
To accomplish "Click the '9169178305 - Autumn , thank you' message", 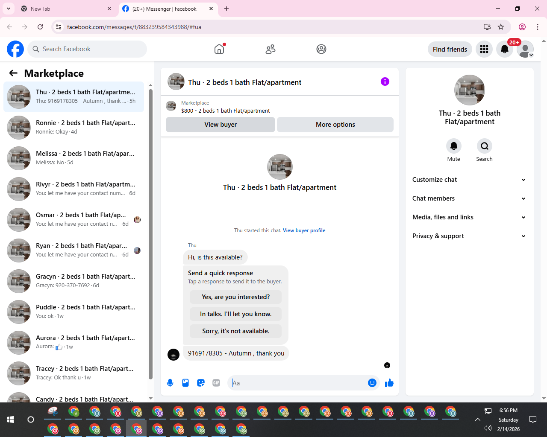I will point(236,353).
